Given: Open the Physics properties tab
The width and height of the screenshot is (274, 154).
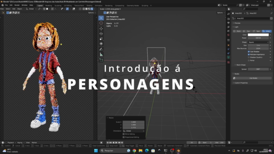Looking at the screenshot, I should pos(228,49).
